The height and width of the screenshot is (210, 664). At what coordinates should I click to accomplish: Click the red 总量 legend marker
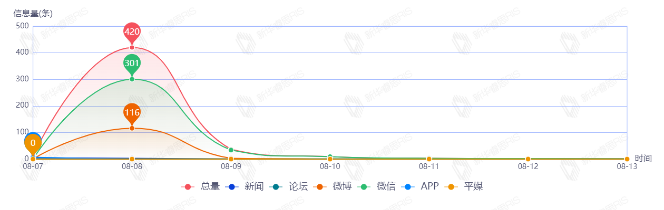tap(188, 187)
